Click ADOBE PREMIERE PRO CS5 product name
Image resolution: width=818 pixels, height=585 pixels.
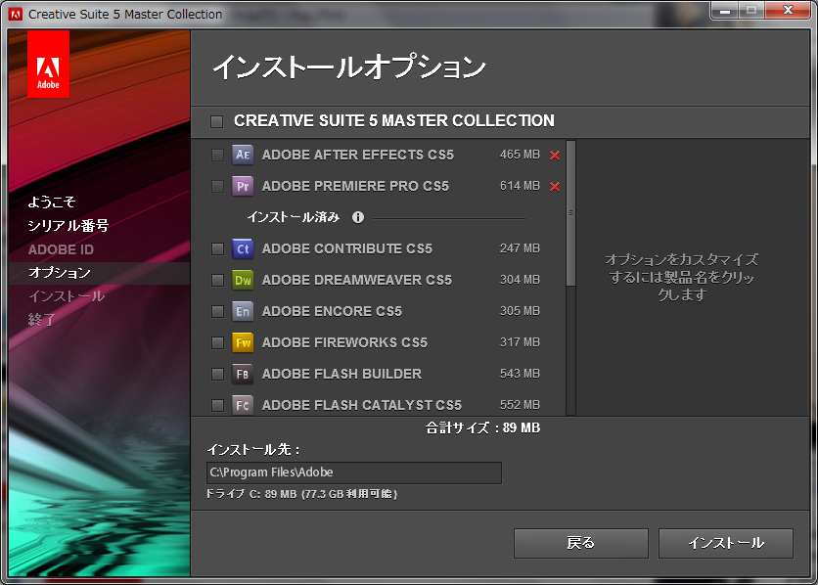(355, 186)
